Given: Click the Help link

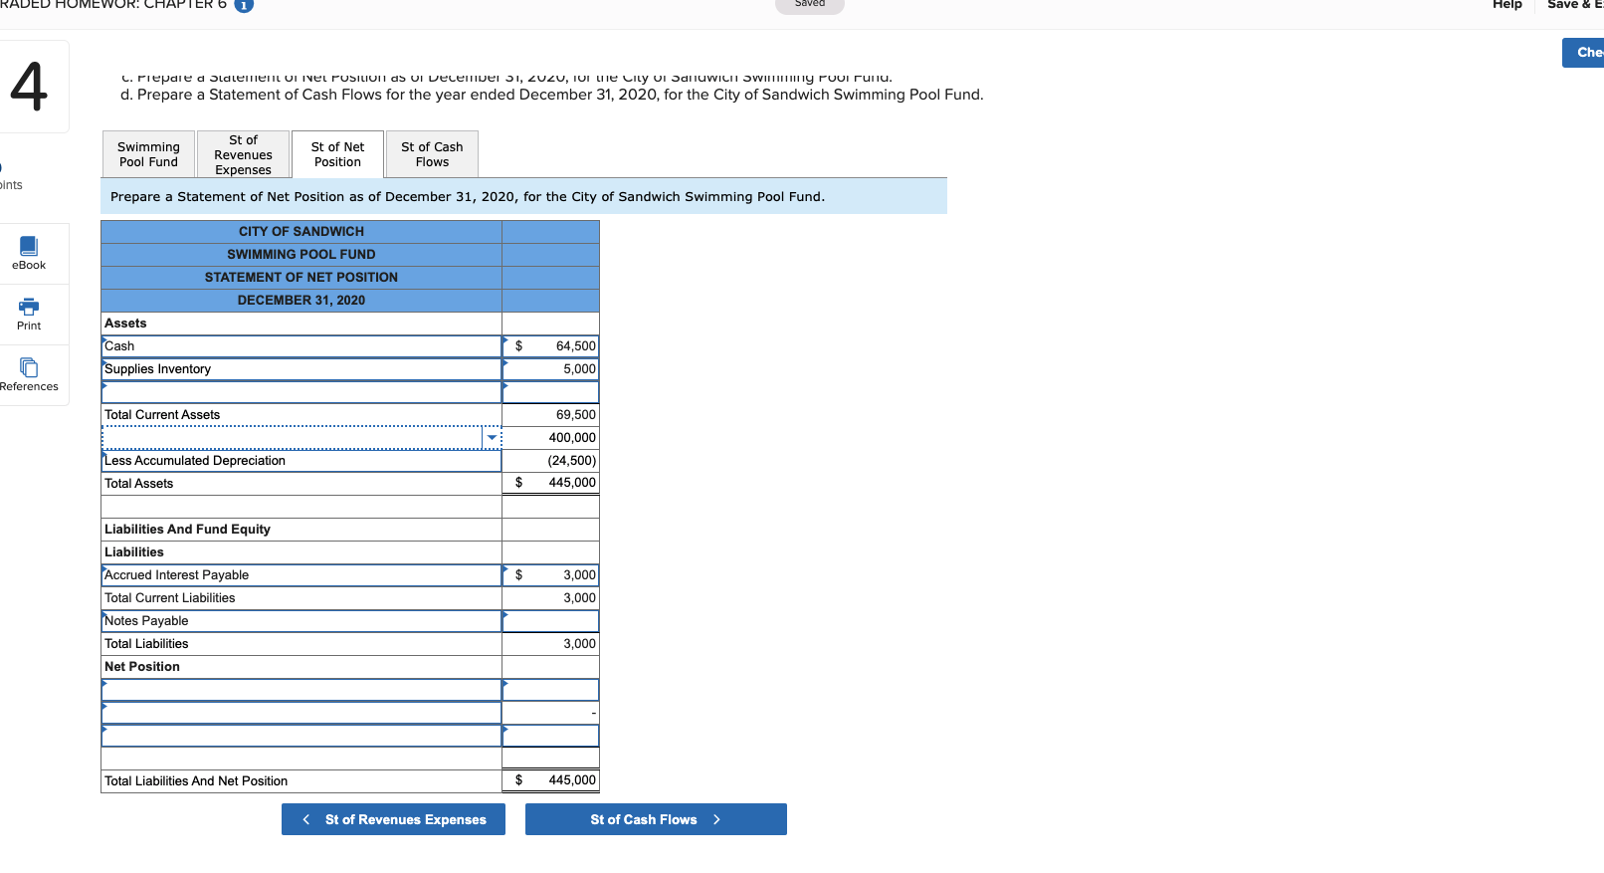Looking at the screenshot, I should click(x=1506, y=5).
